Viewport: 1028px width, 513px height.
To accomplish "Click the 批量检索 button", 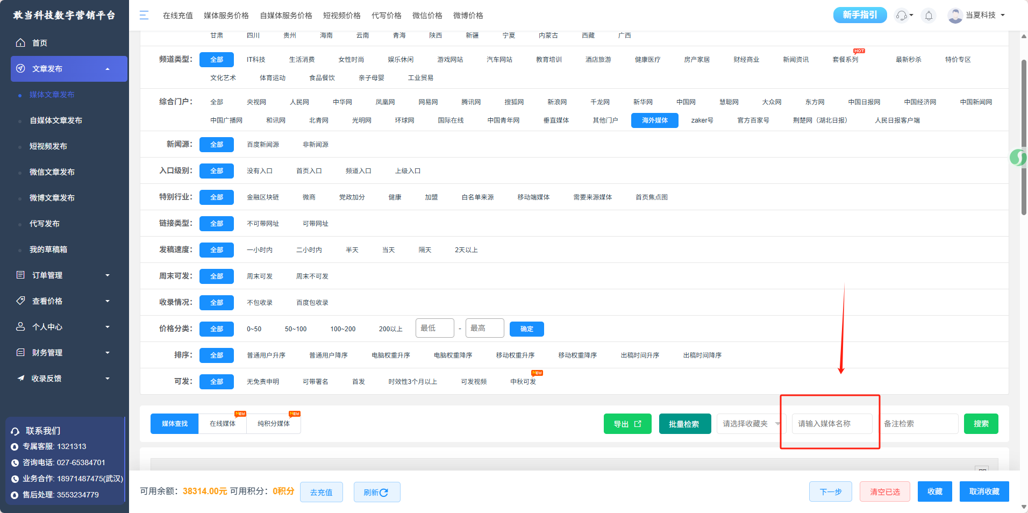I will (685, 424).
